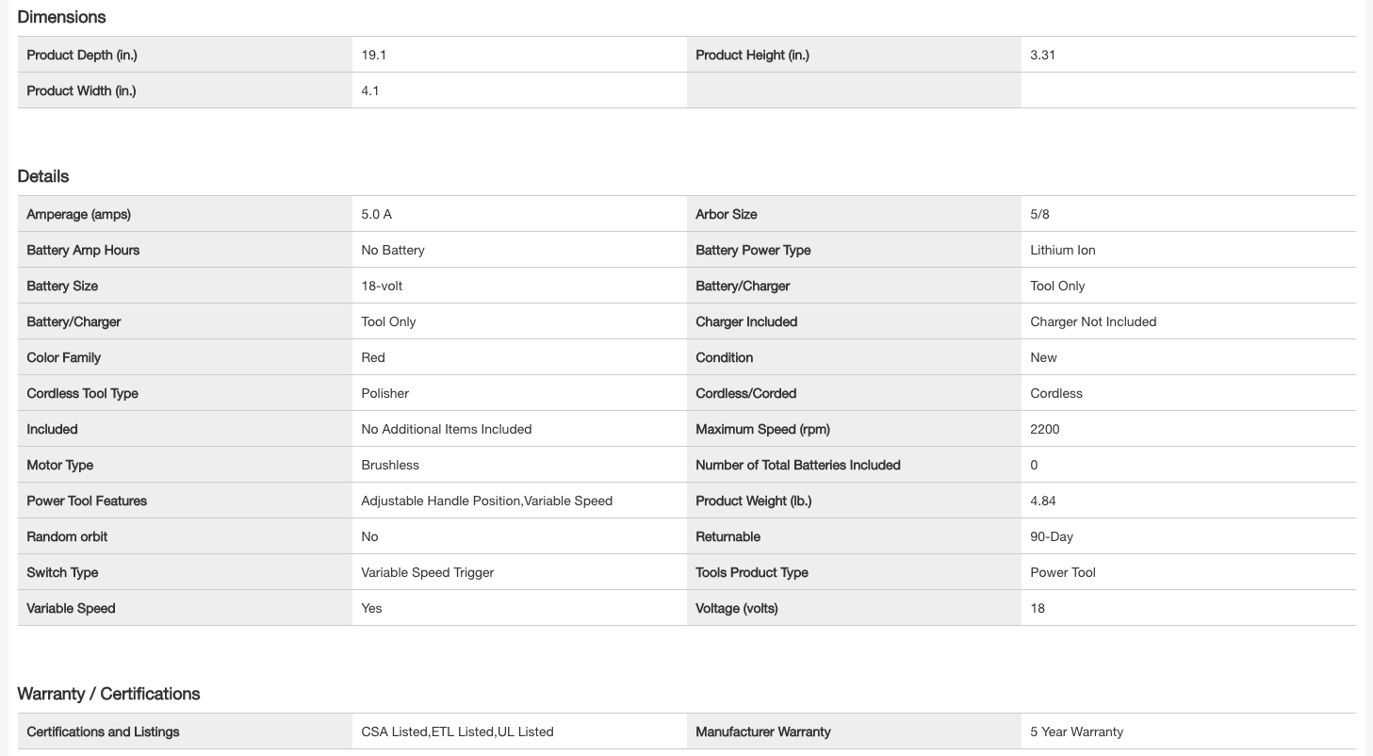The image size is (1373, 756).
Task: Click the Maximum Speed (rpm) label
Action: 762,430
